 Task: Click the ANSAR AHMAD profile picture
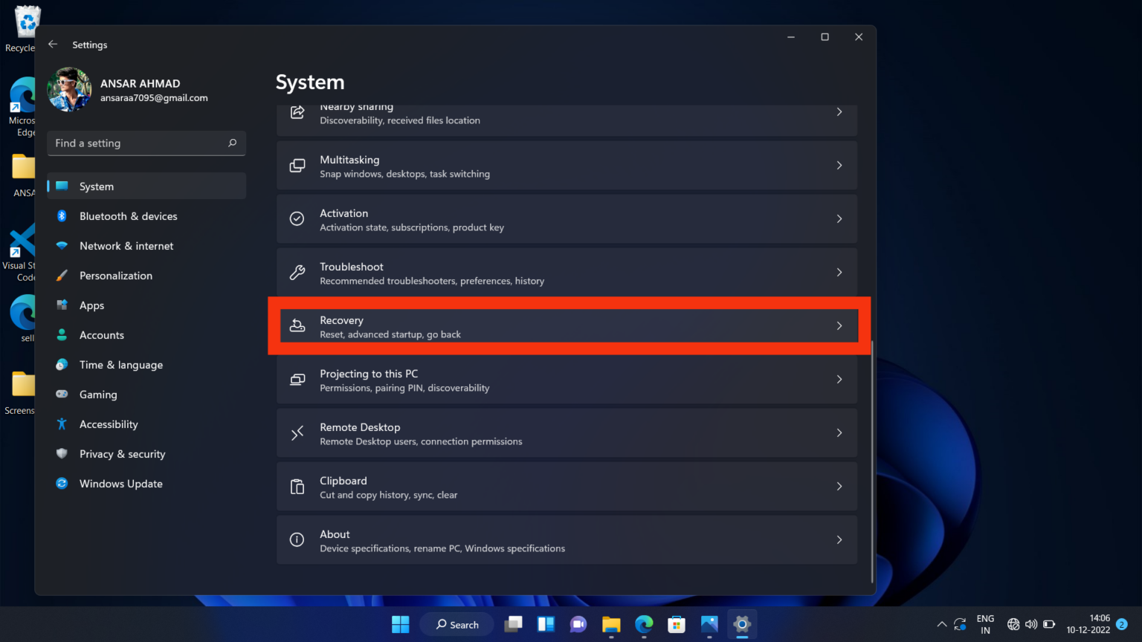pos(69,88)
